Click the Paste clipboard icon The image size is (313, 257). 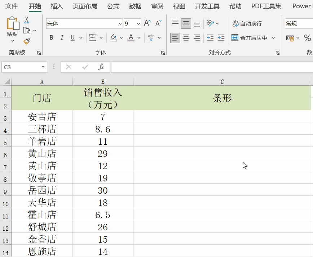coord(13,23)
